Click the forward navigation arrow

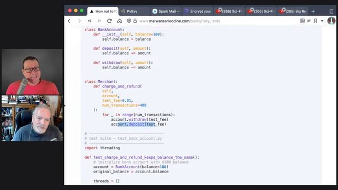click(x=79, y=21)
